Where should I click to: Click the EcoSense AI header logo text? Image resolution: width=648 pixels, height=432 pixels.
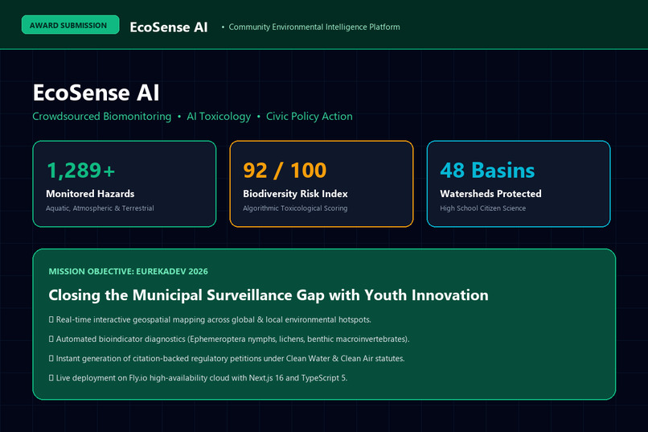click(x=169, y=27)
